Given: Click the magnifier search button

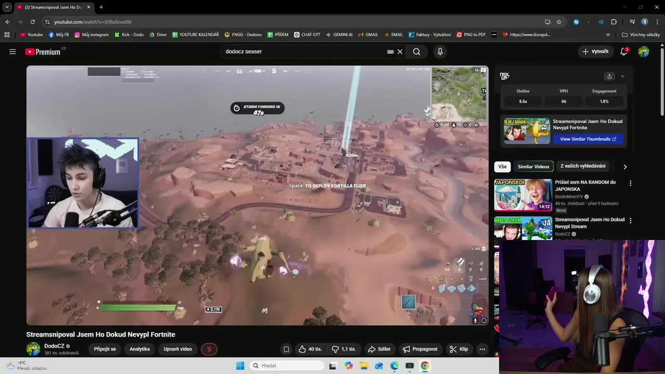Looking at the screenshot, I should coord(417,51).
